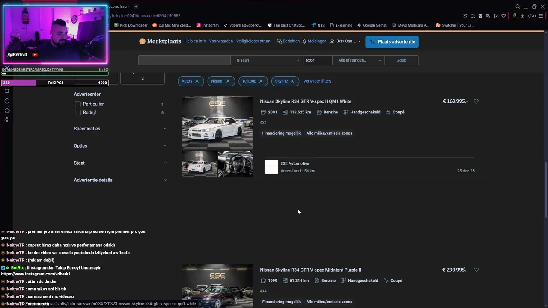The height and width of the screenshot is (308, 548).
Task: Open the ESE Automotive seller logo
Action: 271,167
